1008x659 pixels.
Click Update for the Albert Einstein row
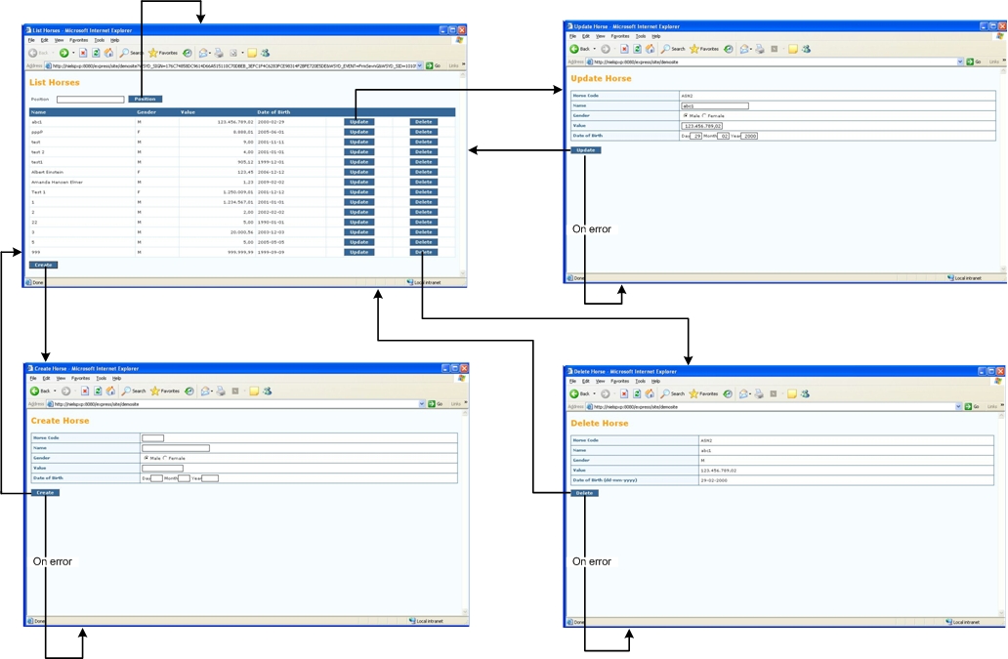point(359,172)
